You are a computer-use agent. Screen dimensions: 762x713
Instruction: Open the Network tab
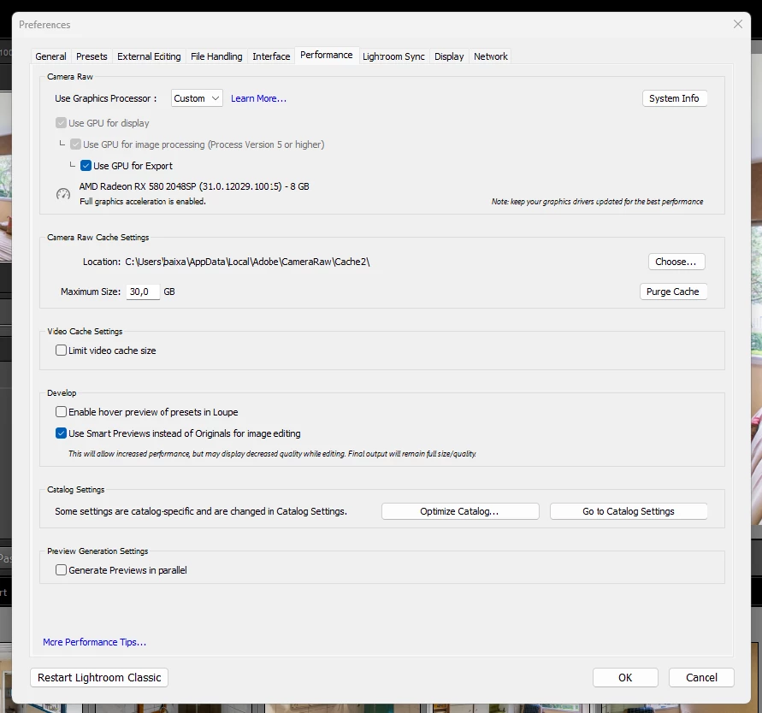click(491, 56)
